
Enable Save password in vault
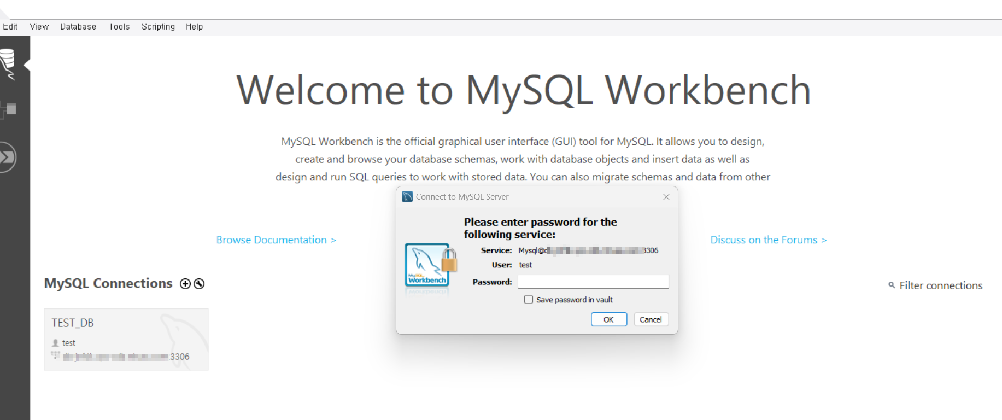(529, 299)
